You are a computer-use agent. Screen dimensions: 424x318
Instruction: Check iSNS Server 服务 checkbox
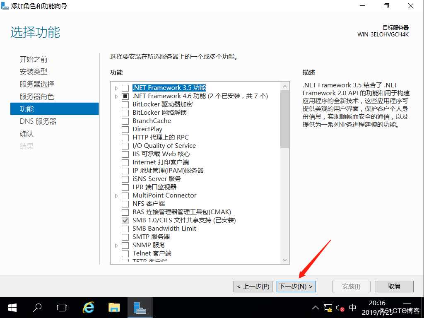(x=125, y=179)
